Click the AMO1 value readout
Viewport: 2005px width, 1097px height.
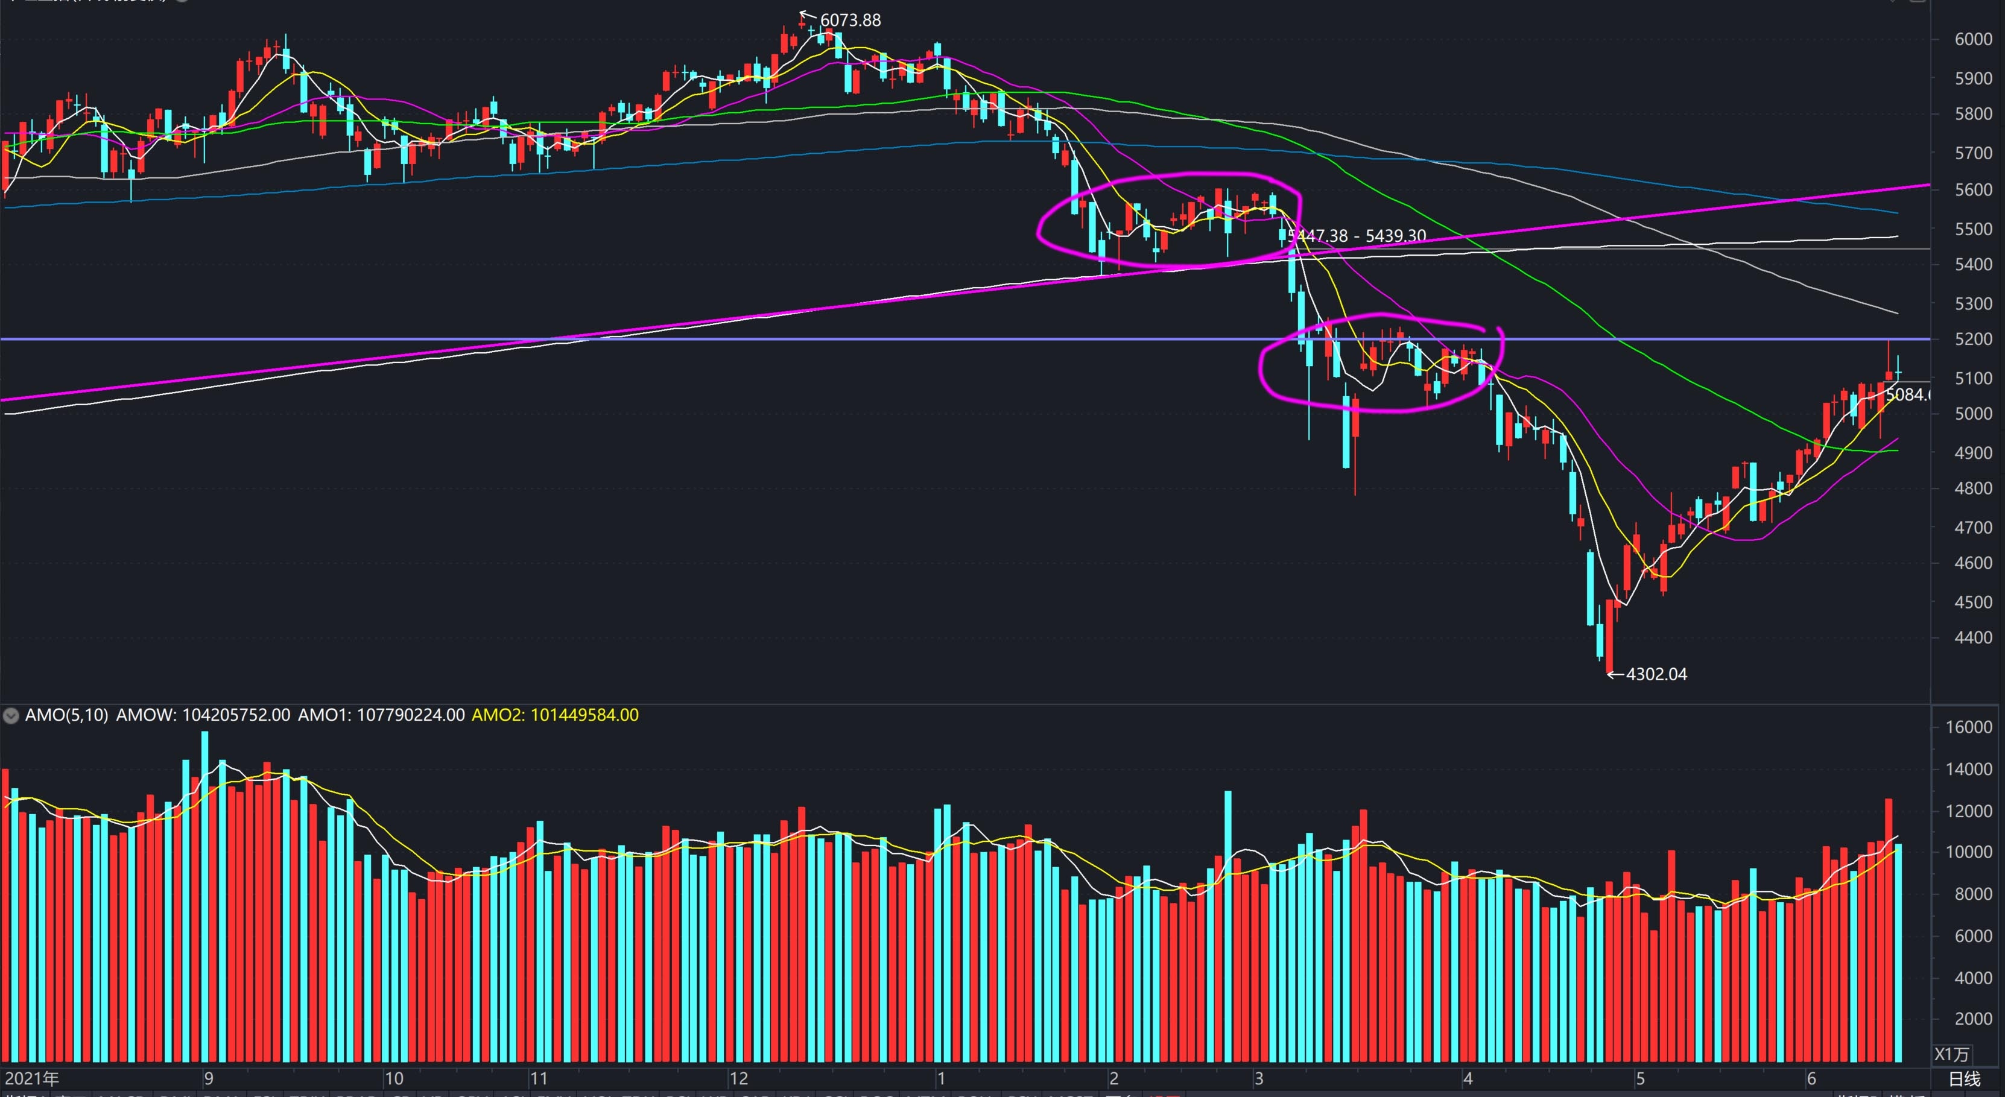pos(381,715)
